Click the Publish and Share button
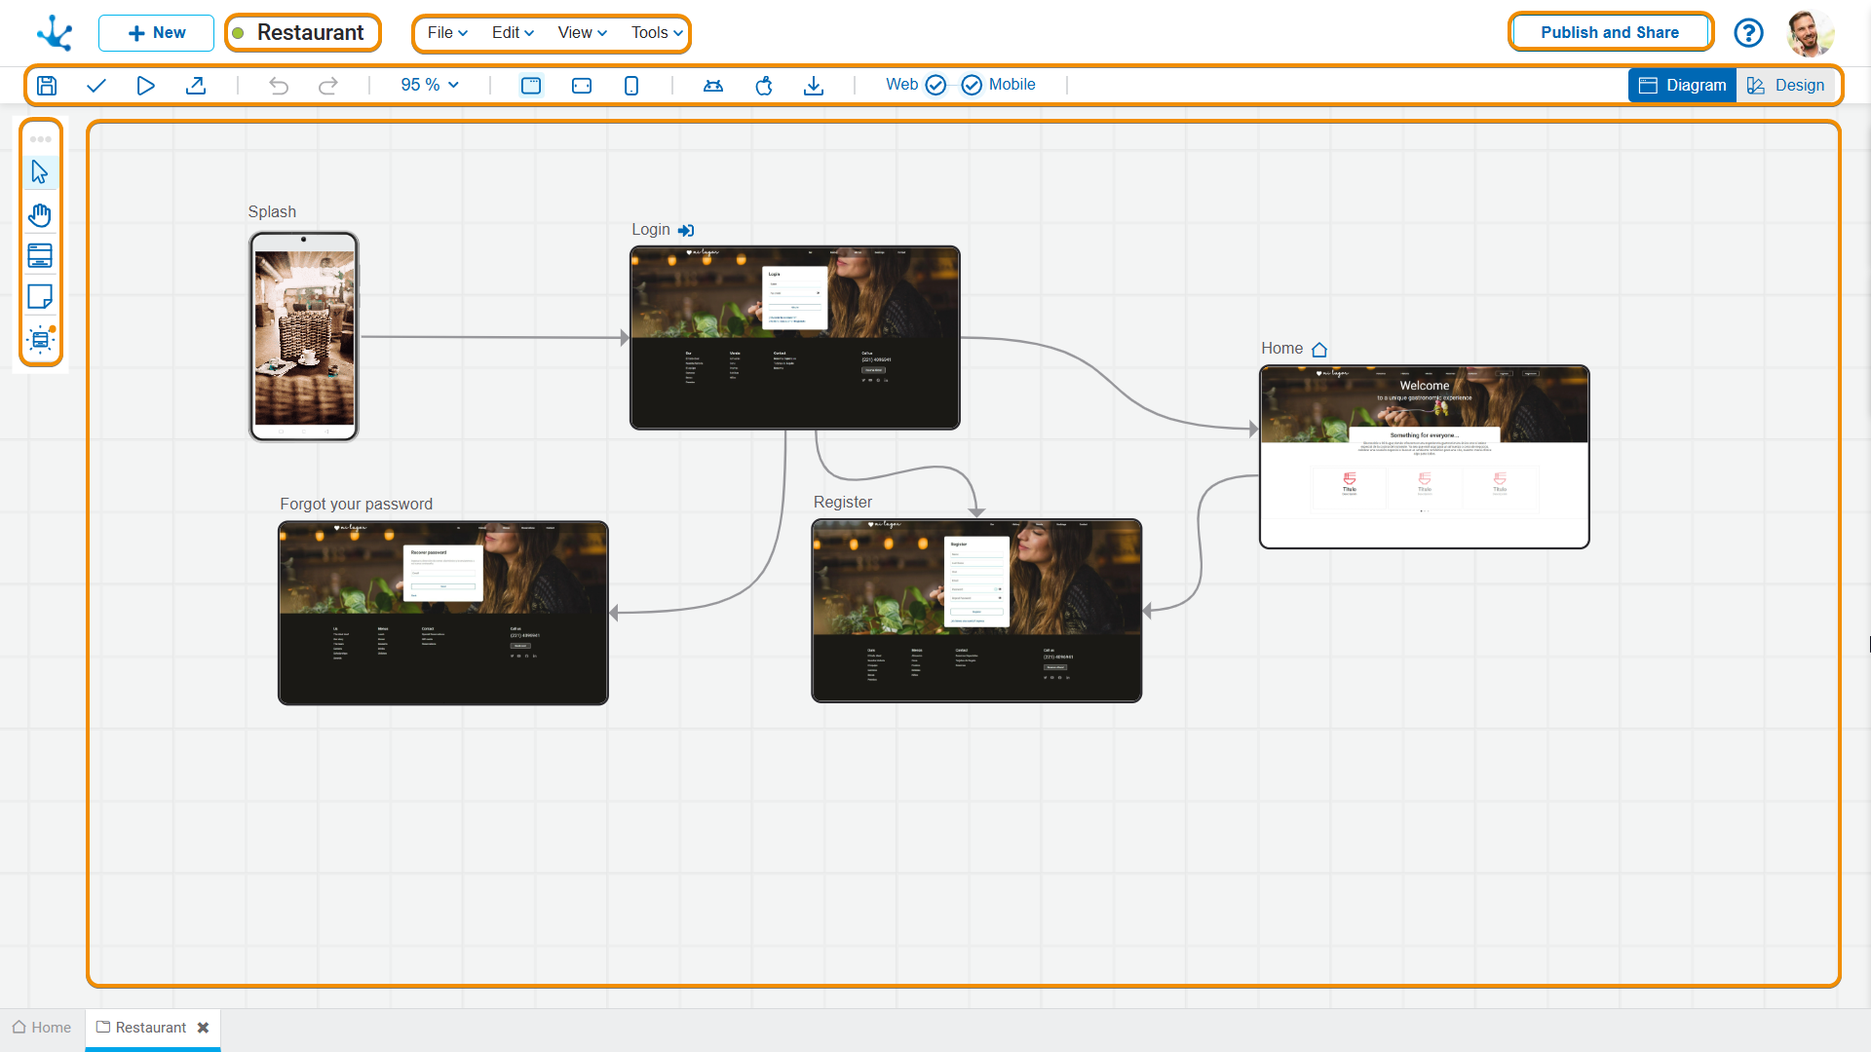Image resolution: width=1871 pixels, height=1052 pixels. tap(1610, 32)
